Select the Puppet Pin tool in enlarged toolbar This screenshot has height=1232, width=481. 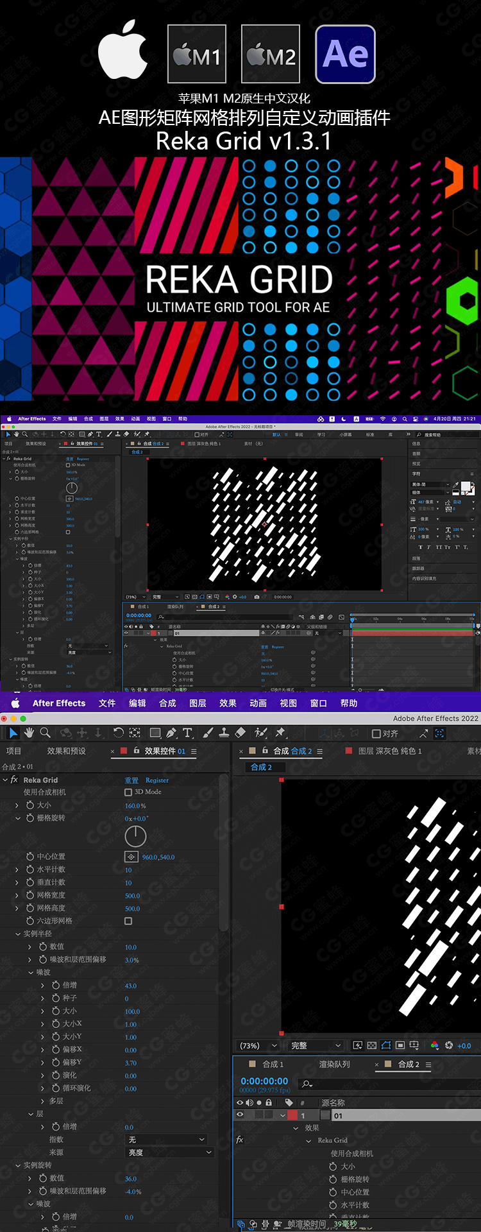pos(280,733)
